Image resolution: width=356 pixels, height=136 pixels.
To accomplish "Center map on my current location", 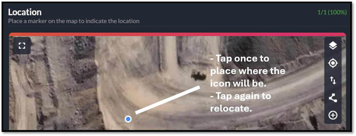I will [x=333, y=63].
